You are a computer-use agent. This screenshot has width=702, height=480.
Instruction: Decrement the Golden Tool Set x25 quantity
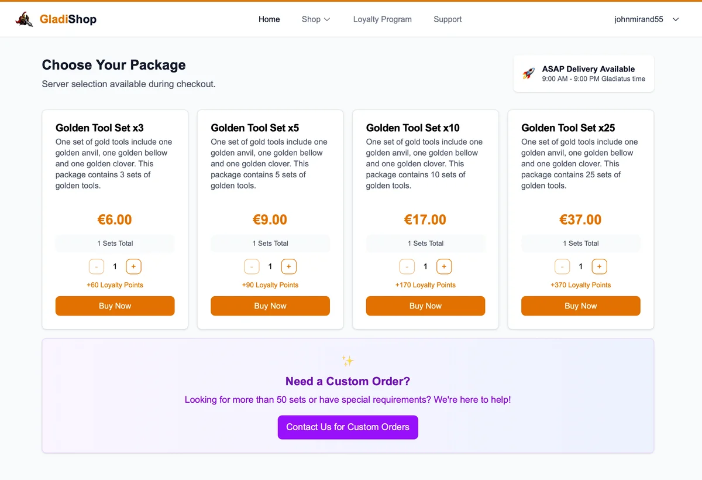[562, 266]
